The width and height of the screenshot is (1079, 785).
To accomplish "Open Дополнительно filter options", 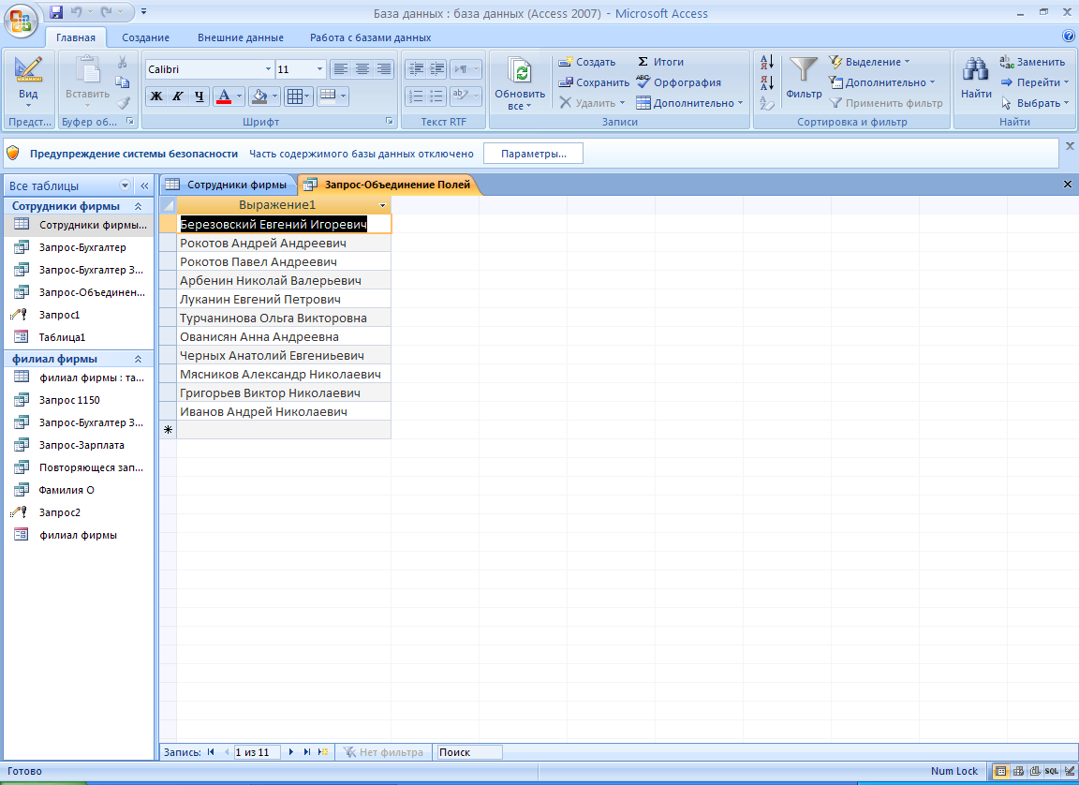I will coord(882,82).
